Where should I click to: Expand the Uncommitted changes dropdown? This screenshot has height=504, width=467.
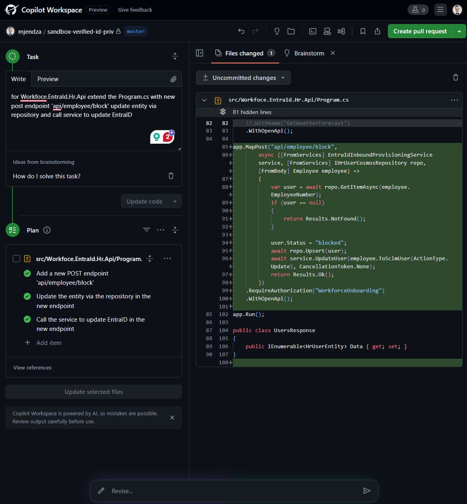(x=243, y=78)
